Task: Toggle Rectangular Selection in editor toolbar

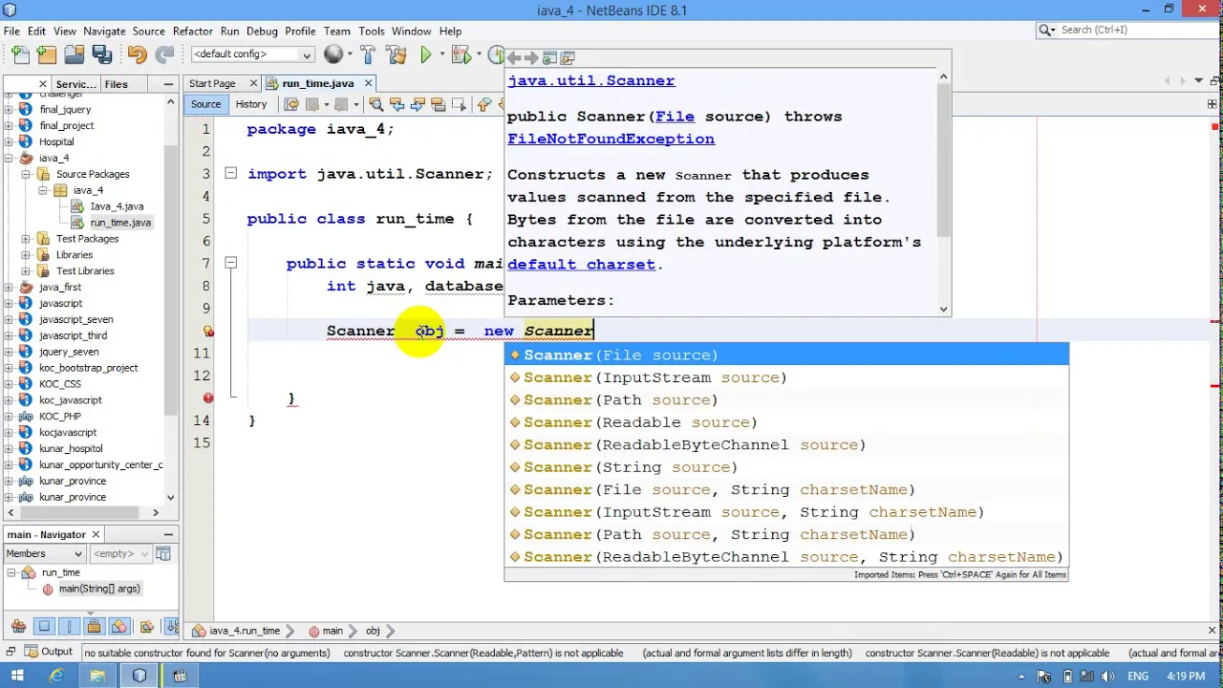Action: [x=459, y=104]
